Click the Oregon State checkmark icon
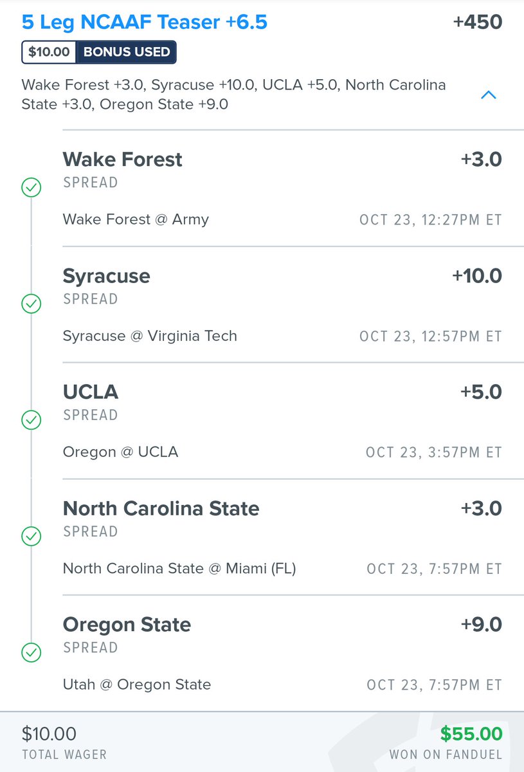Viewport: 524px width, 772px height. point(31,653)
